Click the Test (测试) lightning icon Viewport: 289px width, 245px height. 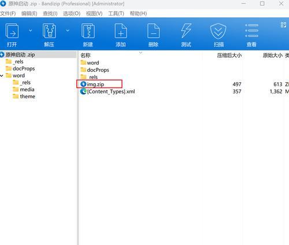(x=186, y=31)
